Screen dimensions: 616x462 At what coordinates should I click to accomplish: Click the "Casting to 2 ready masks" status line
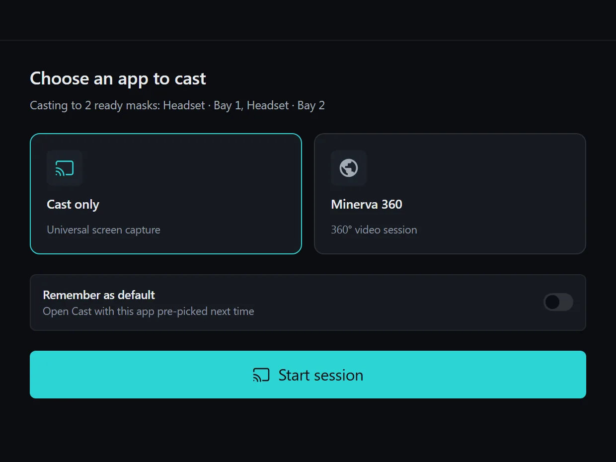(177, 105)
